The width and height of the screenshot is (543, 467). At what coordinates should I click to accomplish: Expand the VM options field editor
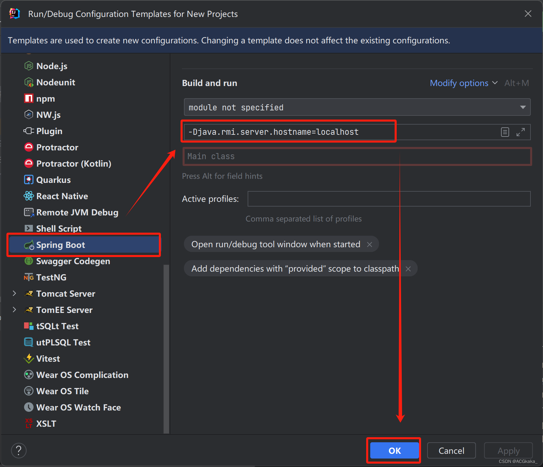(x=521, y=132)
